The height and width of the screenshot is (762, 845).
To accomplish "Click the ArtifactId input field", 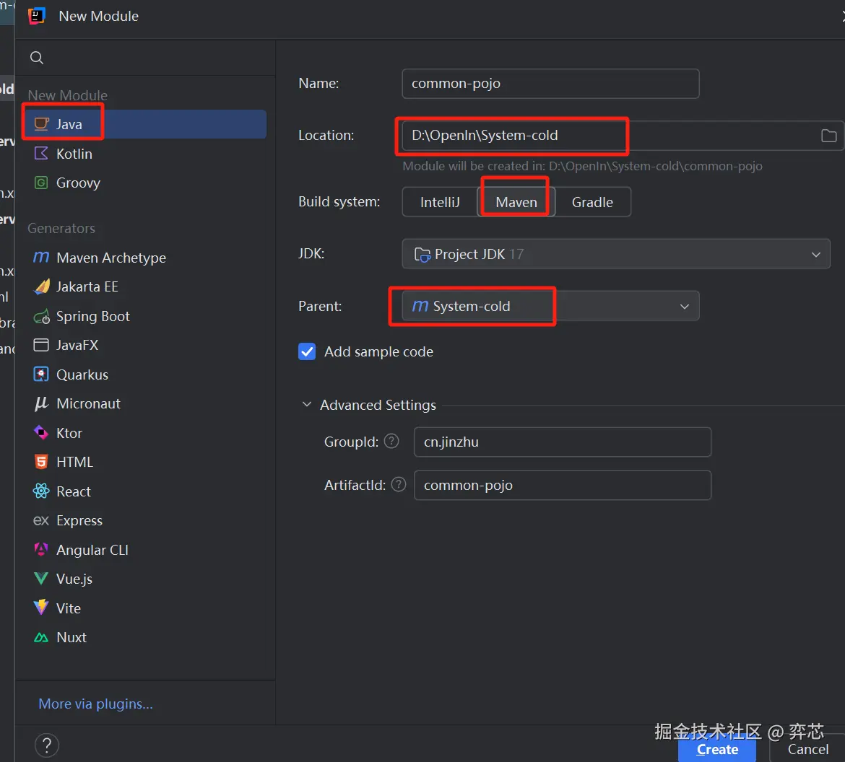I will pos(562,485).
